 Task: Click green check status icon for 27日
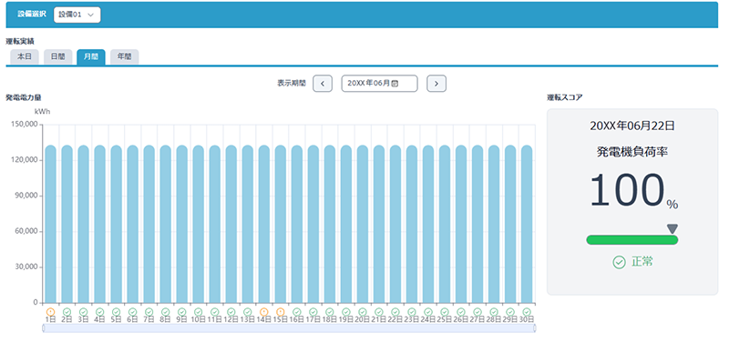coord(477,312)
